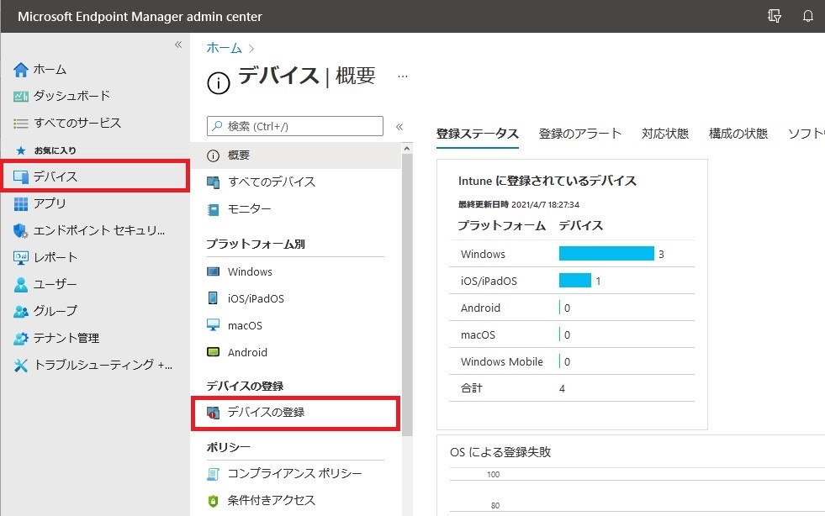This screenshot has width=825, height=516.
Task: Open デバイスの登録 menu entry
Action: click(296, 413)
